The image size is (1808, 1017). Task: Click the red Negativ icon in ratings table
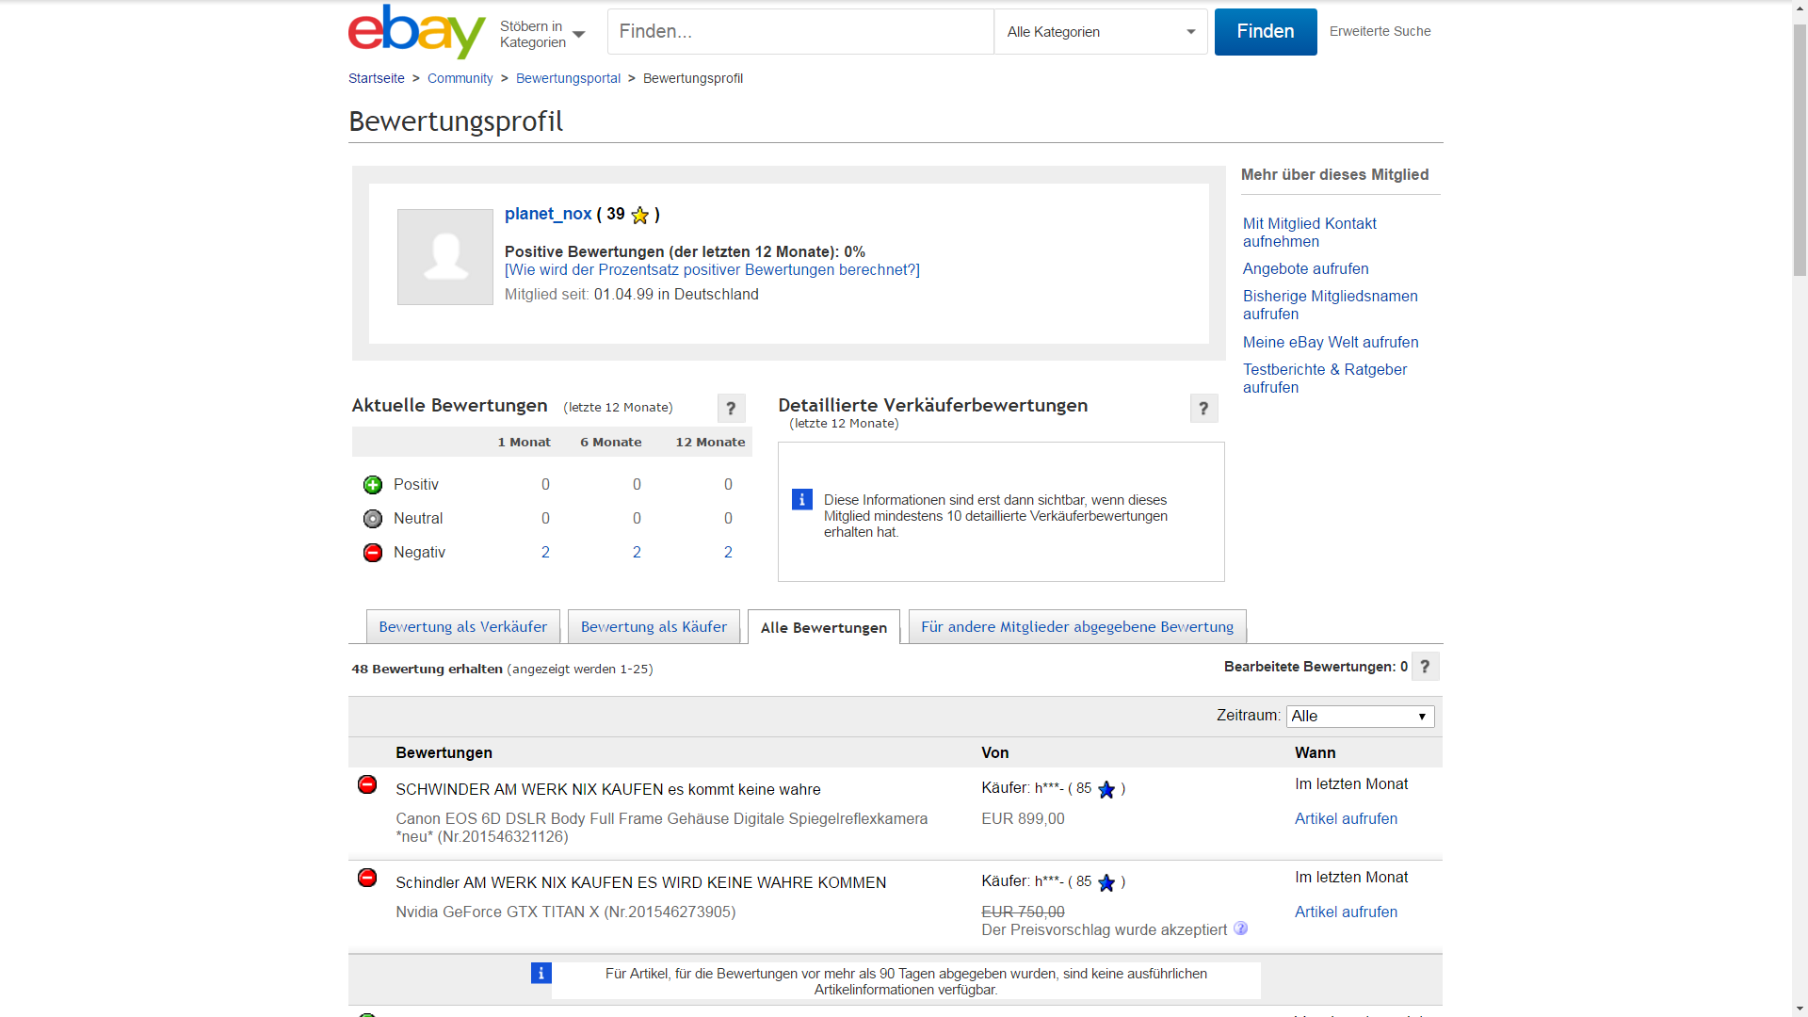(x=373, y=553)
